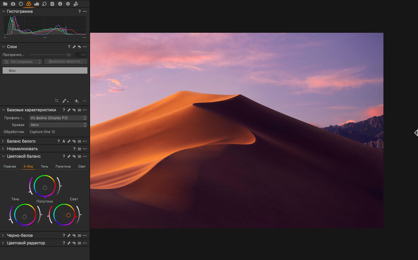This screenshot has height=260, width=418.
Task: Collapse the Гистограмма panel
Action: (3, 11)
